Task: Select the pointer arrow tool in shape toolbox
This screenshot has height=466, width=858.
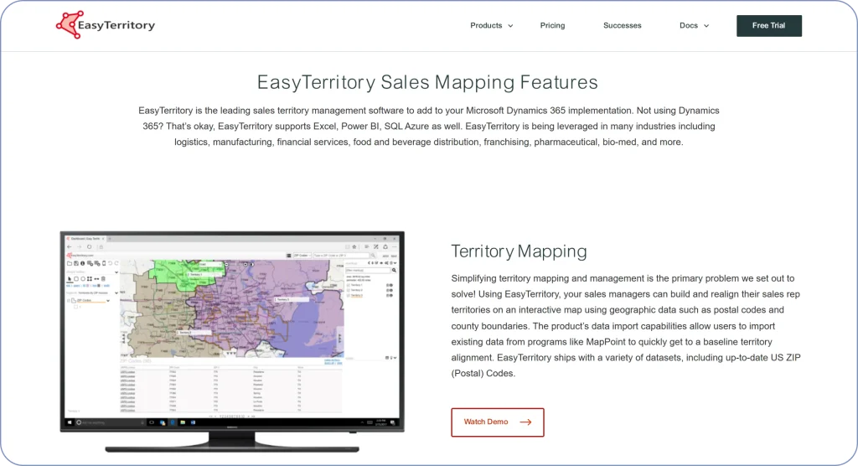Action: [x=70, y=279]
